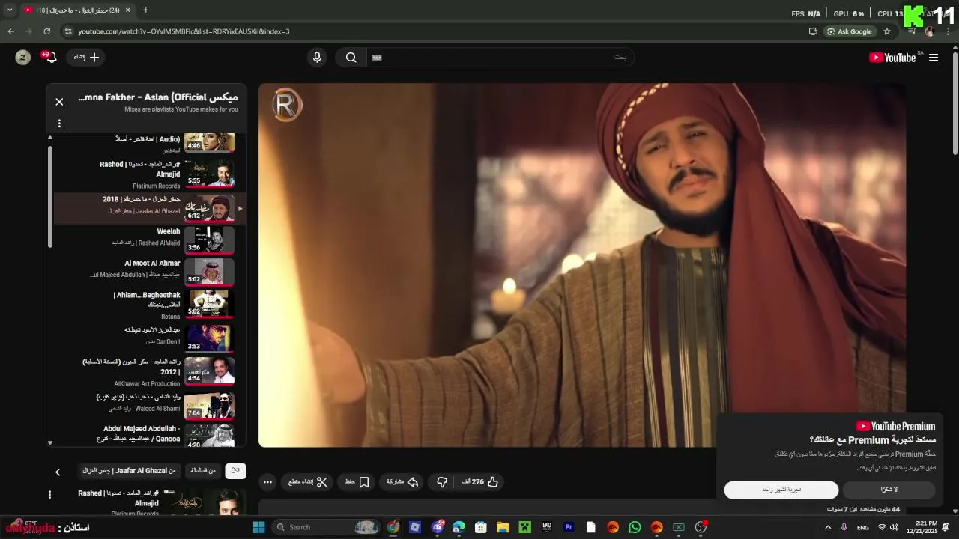Open the Windows Start menu
The image size is (959, 539).
pos(258,527)
